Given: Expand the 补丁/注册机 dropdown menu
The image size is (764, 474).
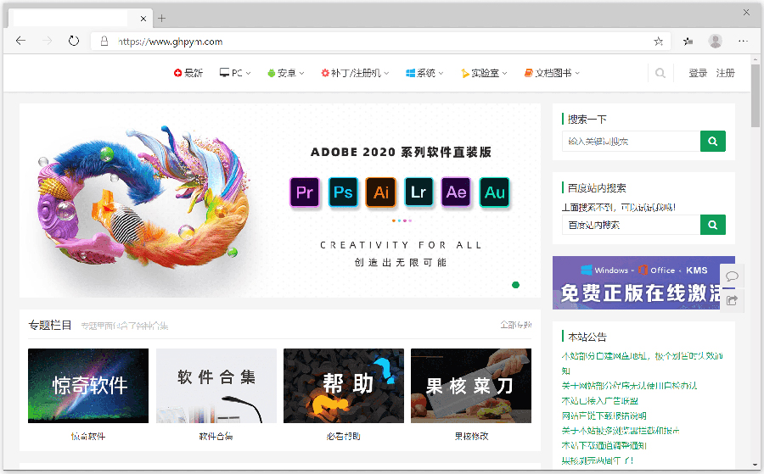Looking at the screenshot, I should [x=355, y=74].
